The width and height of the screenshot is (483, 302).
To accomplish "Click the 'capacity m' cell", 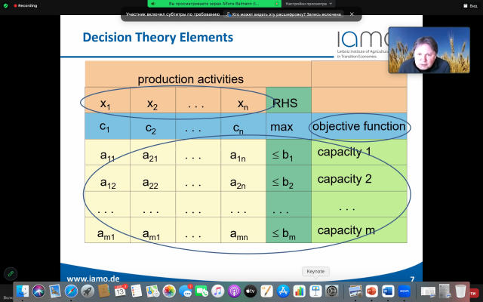I will (359, 230).
